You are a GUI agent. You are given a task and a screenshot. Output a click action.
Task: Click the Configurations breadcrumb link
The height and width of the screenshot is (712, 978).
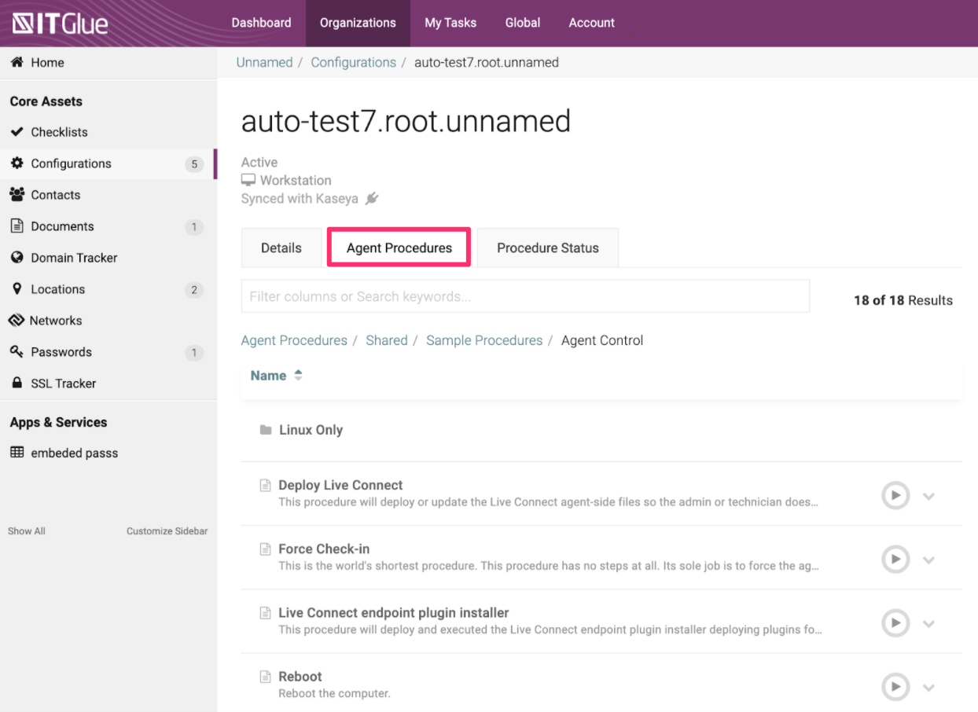coord(354,62)
